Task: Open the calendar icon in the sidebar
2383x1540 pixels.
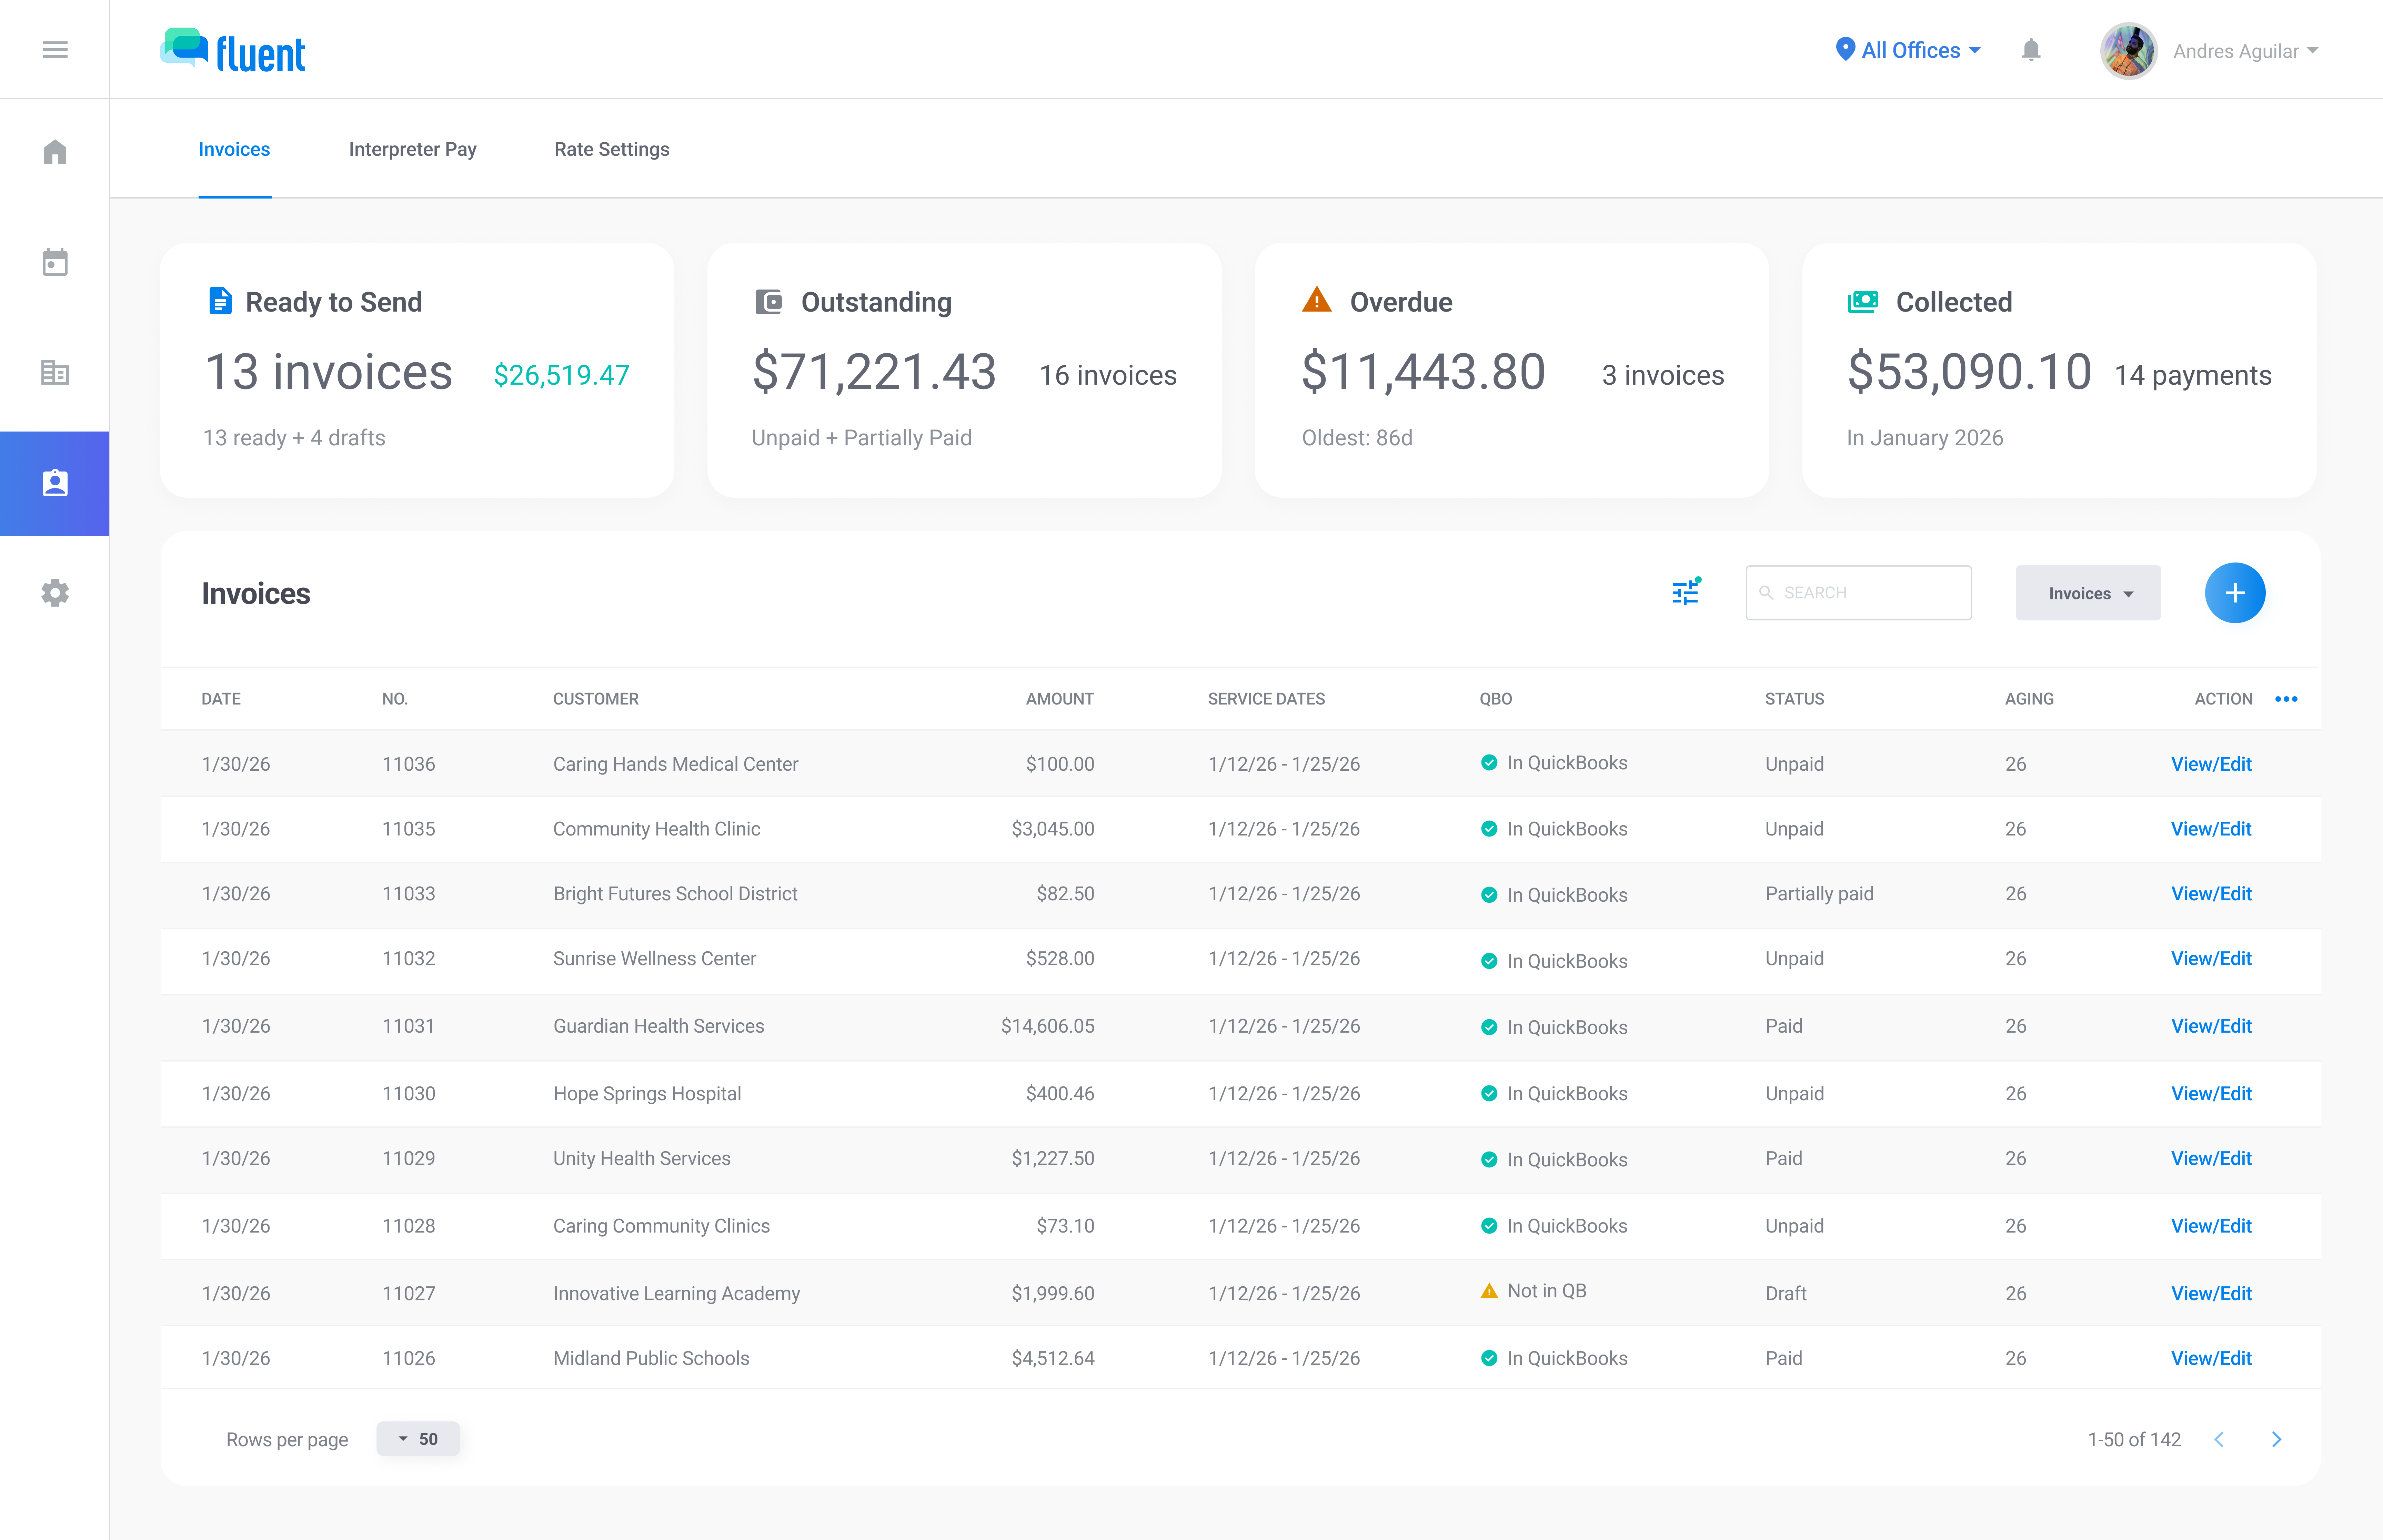Action: point(55,262)
